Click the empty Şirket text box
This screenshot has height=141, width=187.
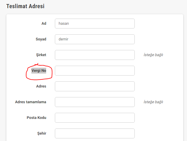[x=95, y=55]
